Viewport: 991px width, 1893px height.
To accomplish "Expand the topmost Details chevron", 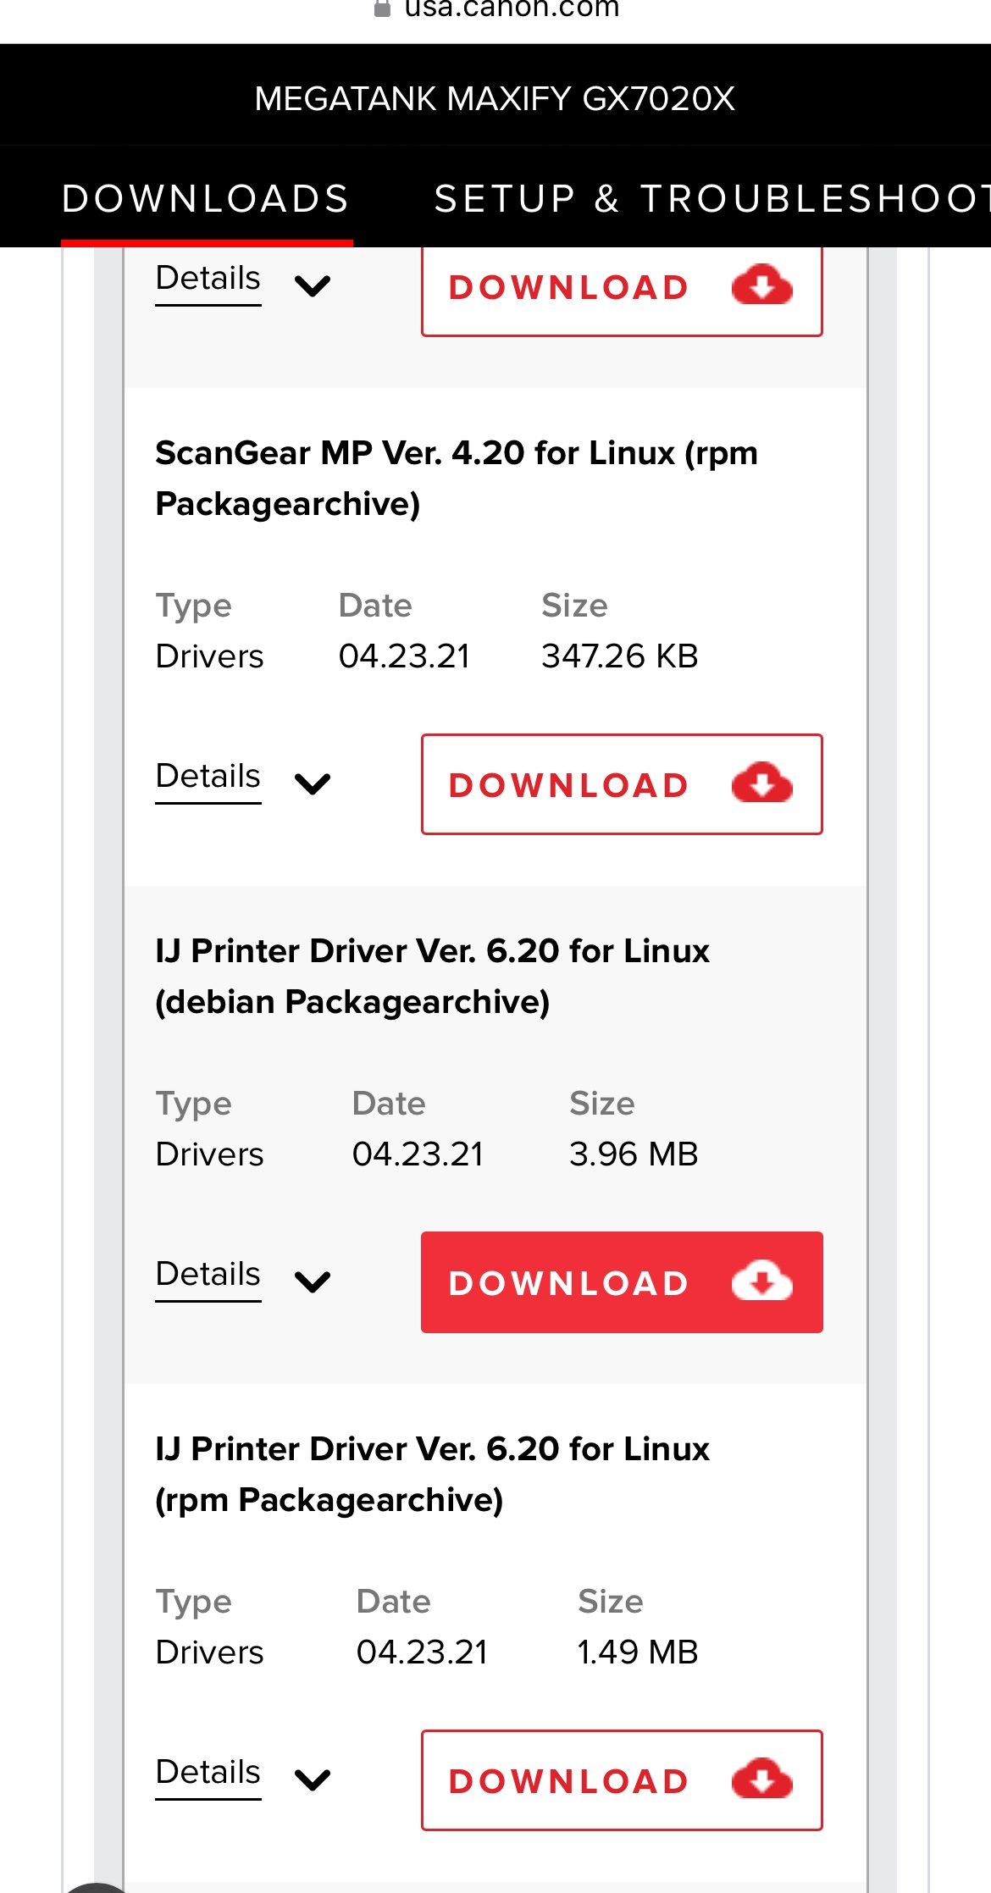I will [313, 285].
